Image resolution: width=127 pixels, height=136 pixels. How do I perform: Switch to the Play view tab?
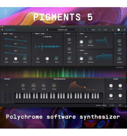[x=87, y=30]
